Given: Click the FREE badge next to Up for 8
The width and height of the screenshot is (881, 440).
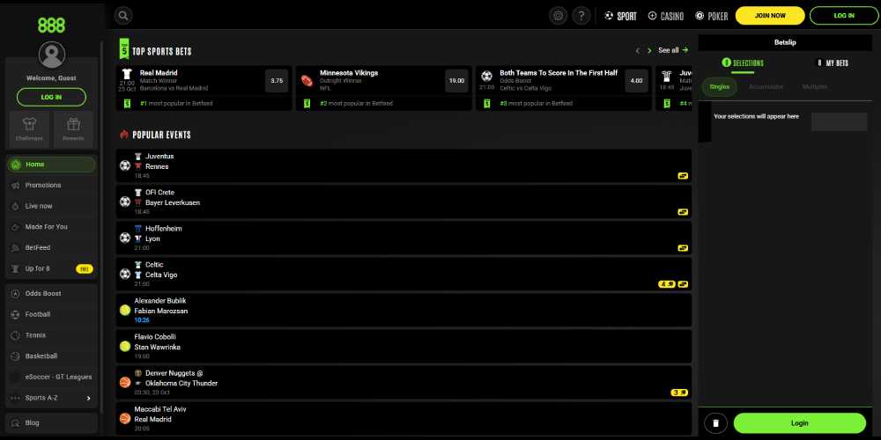Looking at the screenshot, I should [85, 268].
